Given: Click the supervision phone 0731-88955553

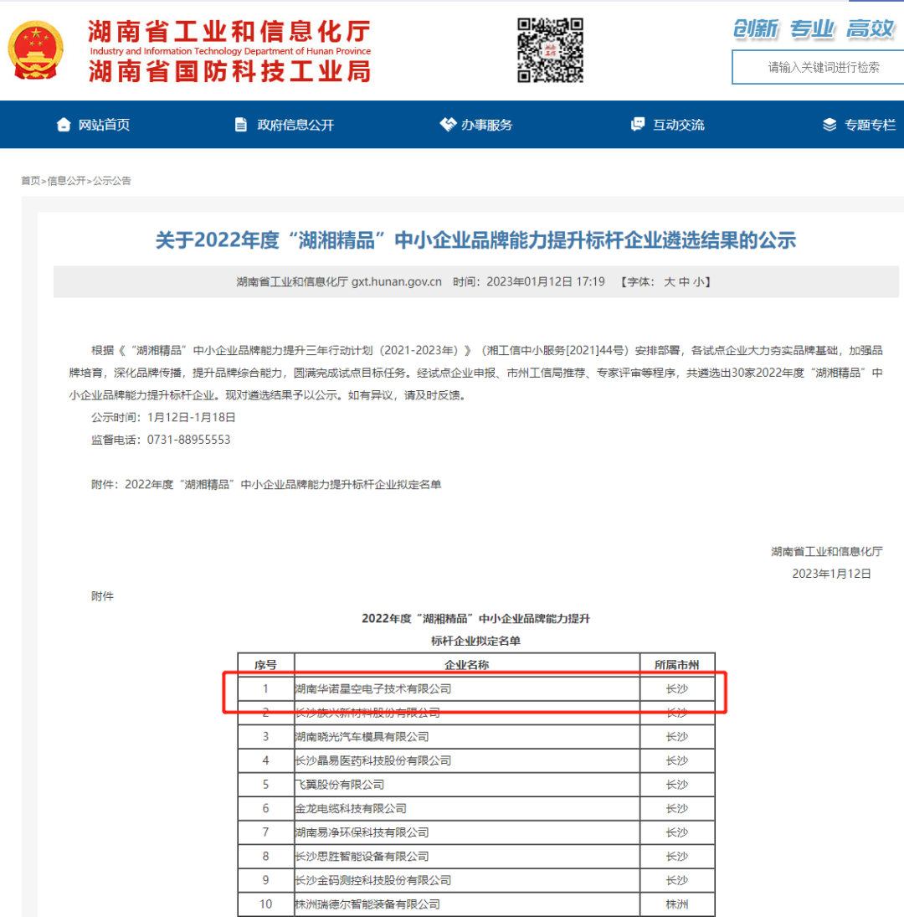Looking at the screenshot, I should (x=188, y=440).
